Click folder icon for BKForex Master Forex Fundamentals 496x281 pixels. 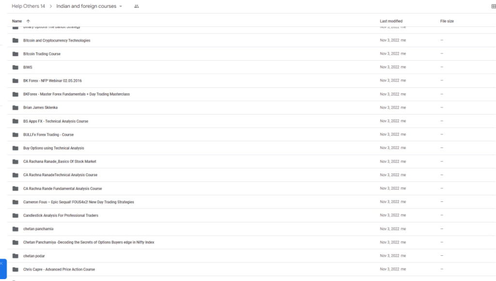pos(15,94)
